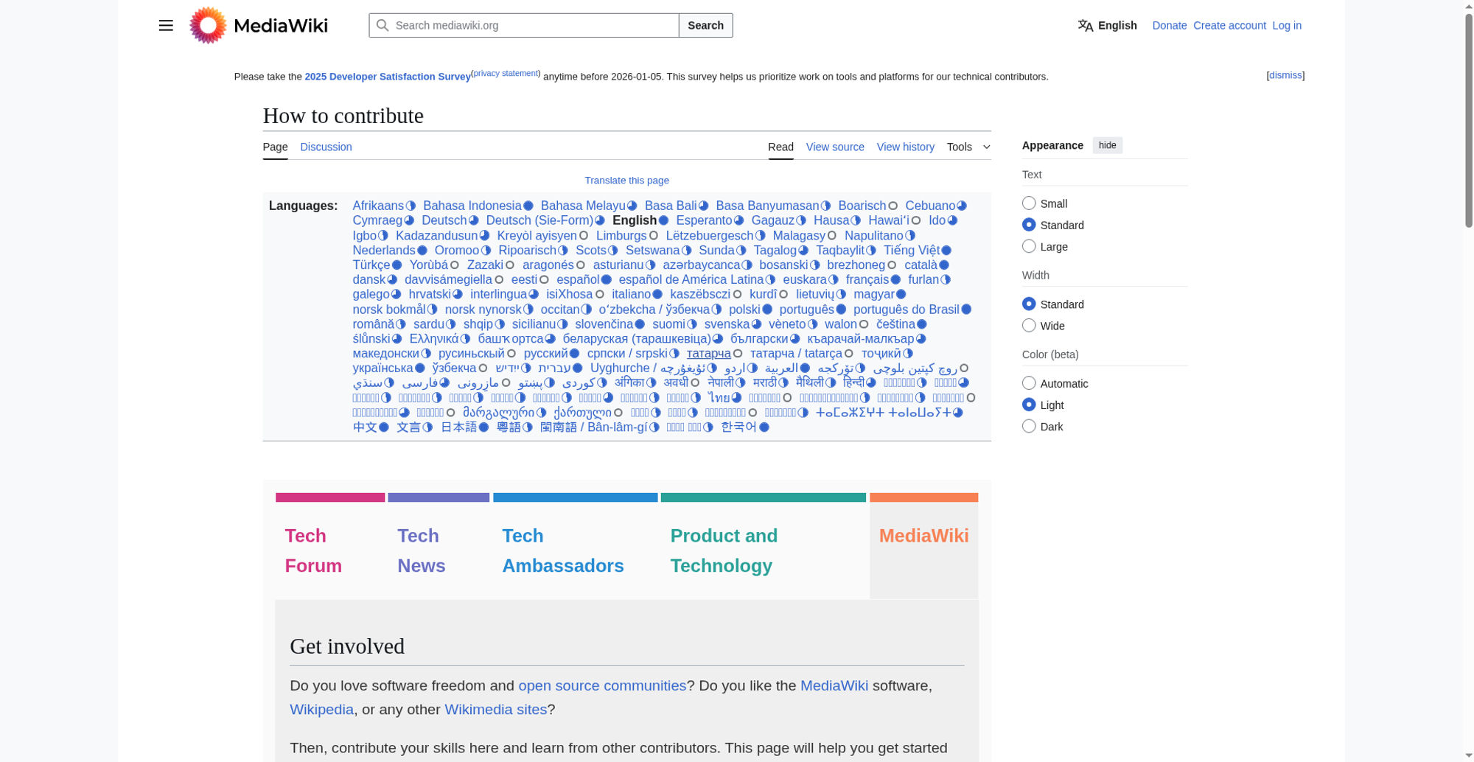This screenshot has height=762, width=1474.
Task: Switch to the Discussion tab
Action: [x=326, y=147]
